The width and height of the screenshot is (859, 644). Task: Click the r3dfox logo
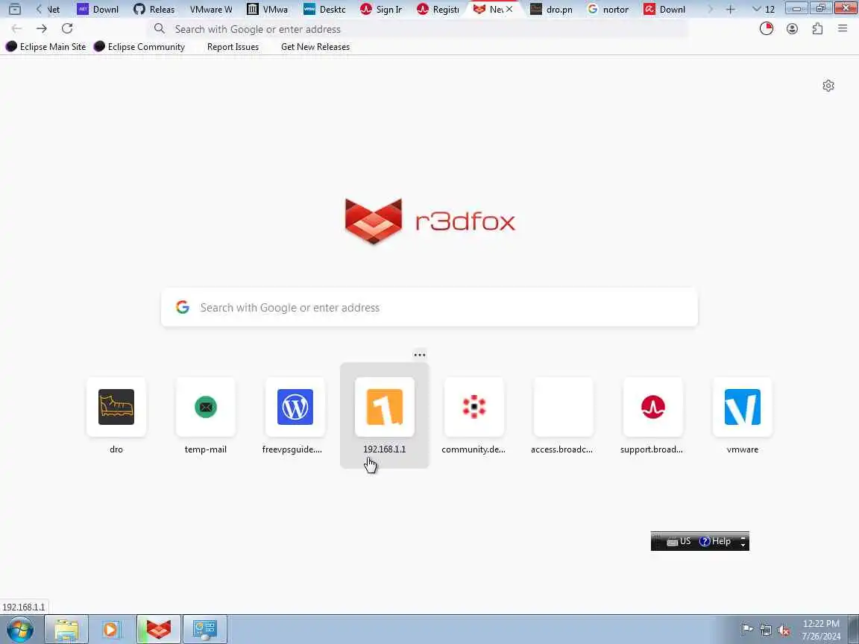(x=430, y=221)
